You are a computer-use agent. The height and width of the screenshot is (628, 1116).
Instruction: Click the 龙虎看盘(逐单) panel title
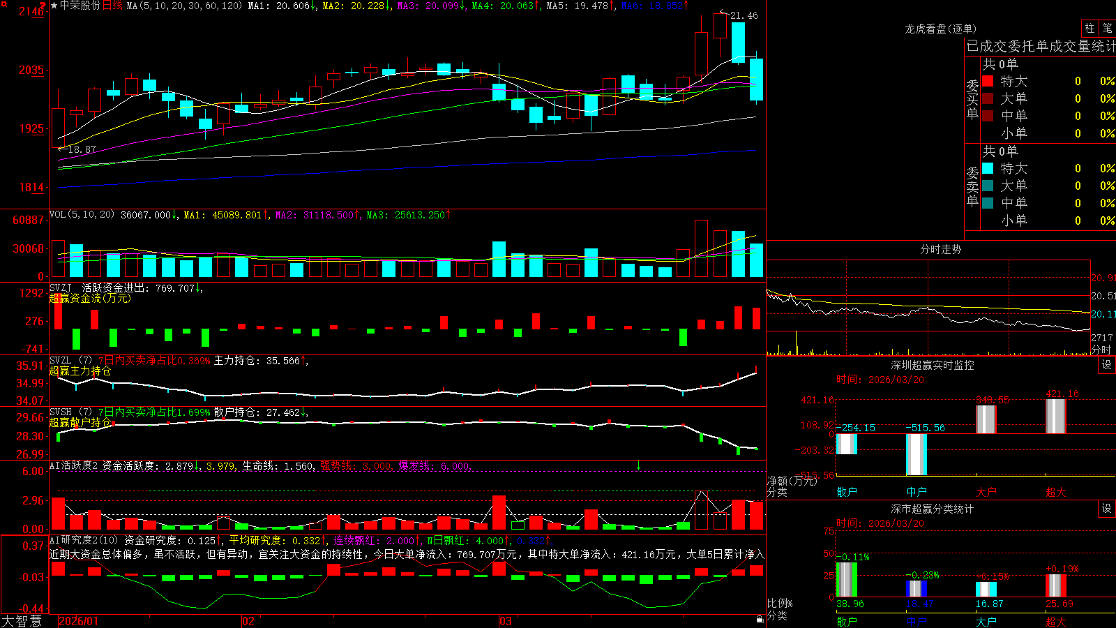(x=941, y=29)
